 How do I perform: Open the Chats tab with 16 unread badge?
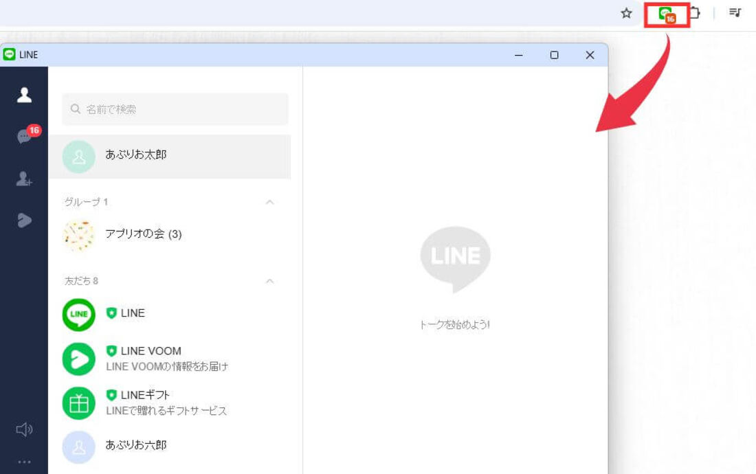pyautogui.click(x=25, y=136)
